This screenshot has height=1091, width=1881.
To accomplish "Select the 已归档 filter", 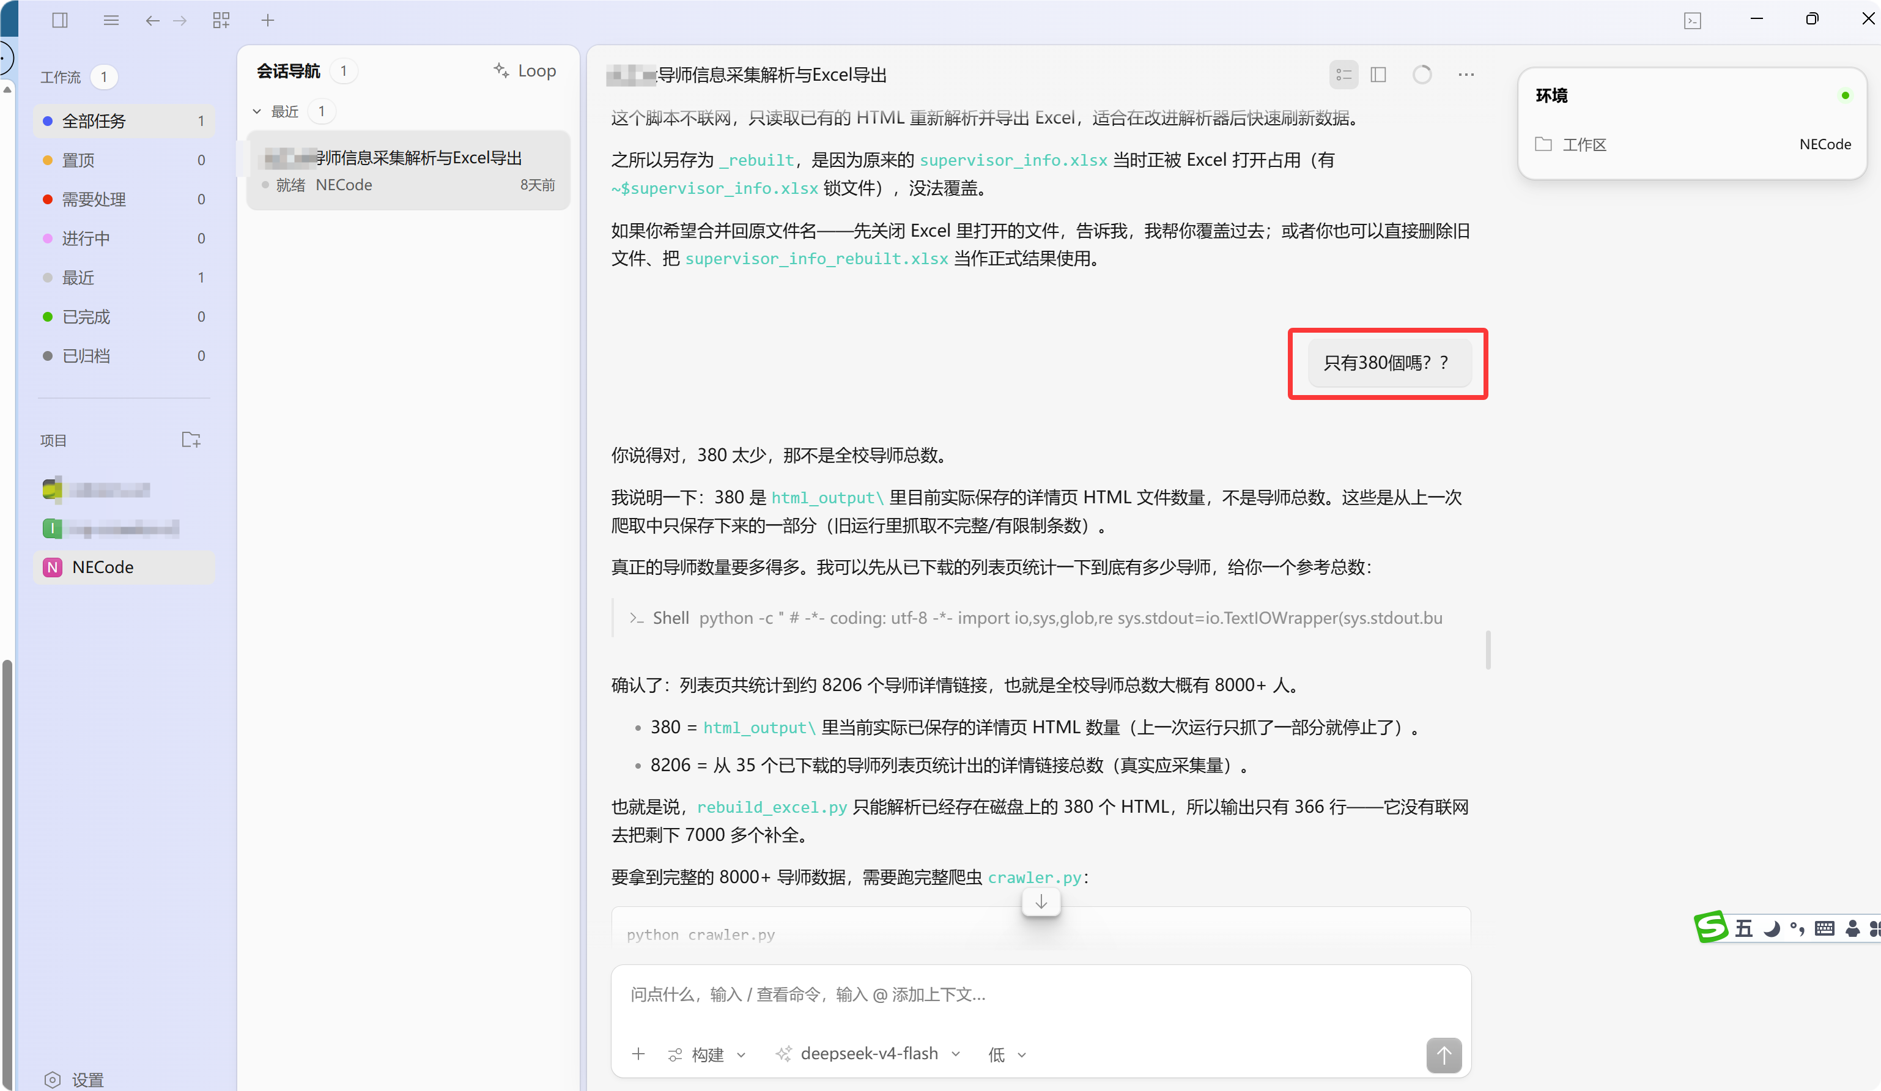I will point(124,356).
